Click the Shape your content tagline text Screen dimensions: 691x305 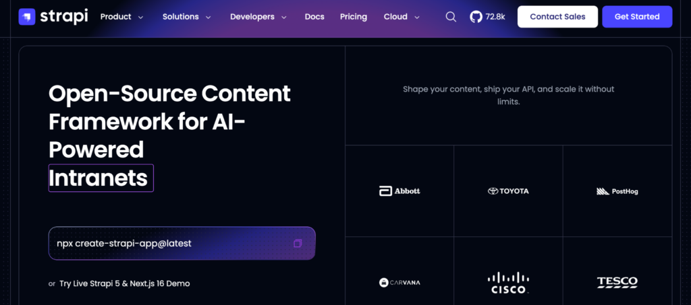[x=509, y=96]
